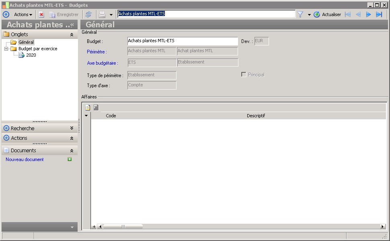390x241 pixels.
Task: Click the refresh arrows icon in toolbar
Action: click(x=88, y=14)
